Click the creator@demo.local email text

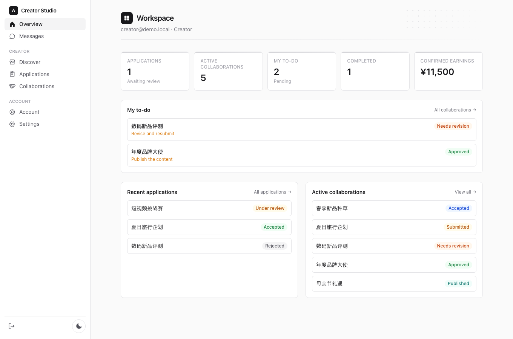tap(145, 29)
